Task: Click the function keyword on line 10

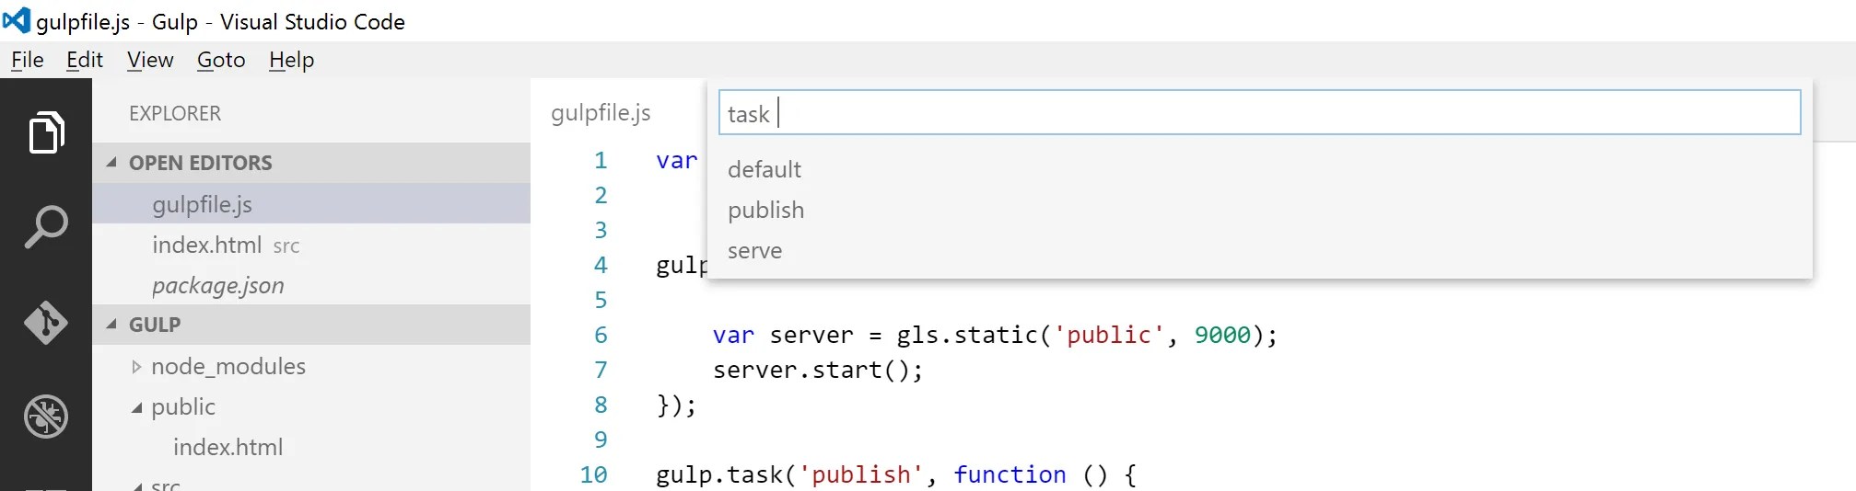Action: [1010, 474]
